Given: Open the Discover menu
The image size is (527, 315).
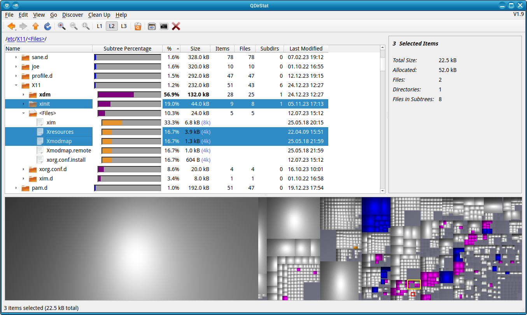Looking at the screenshot, I should pyautogui.click(x=73, y=15).
